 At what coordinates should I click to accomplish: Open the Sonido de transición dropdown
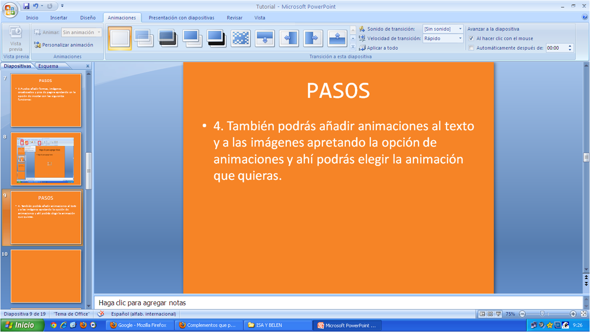460,29
